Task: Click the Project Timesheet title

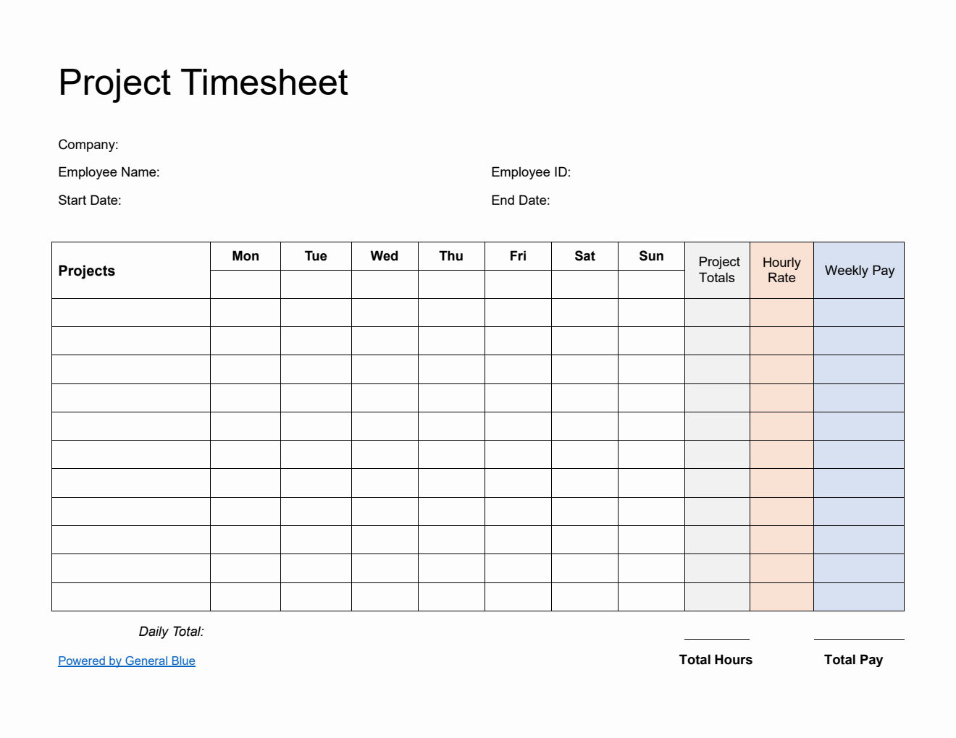Action: (x=203, y=82)
